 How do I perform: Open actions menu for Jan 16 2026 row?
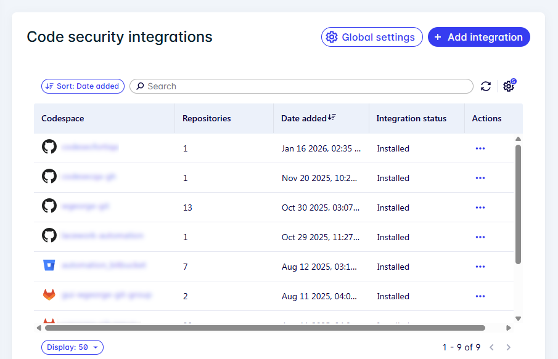(x=480, y=148)
